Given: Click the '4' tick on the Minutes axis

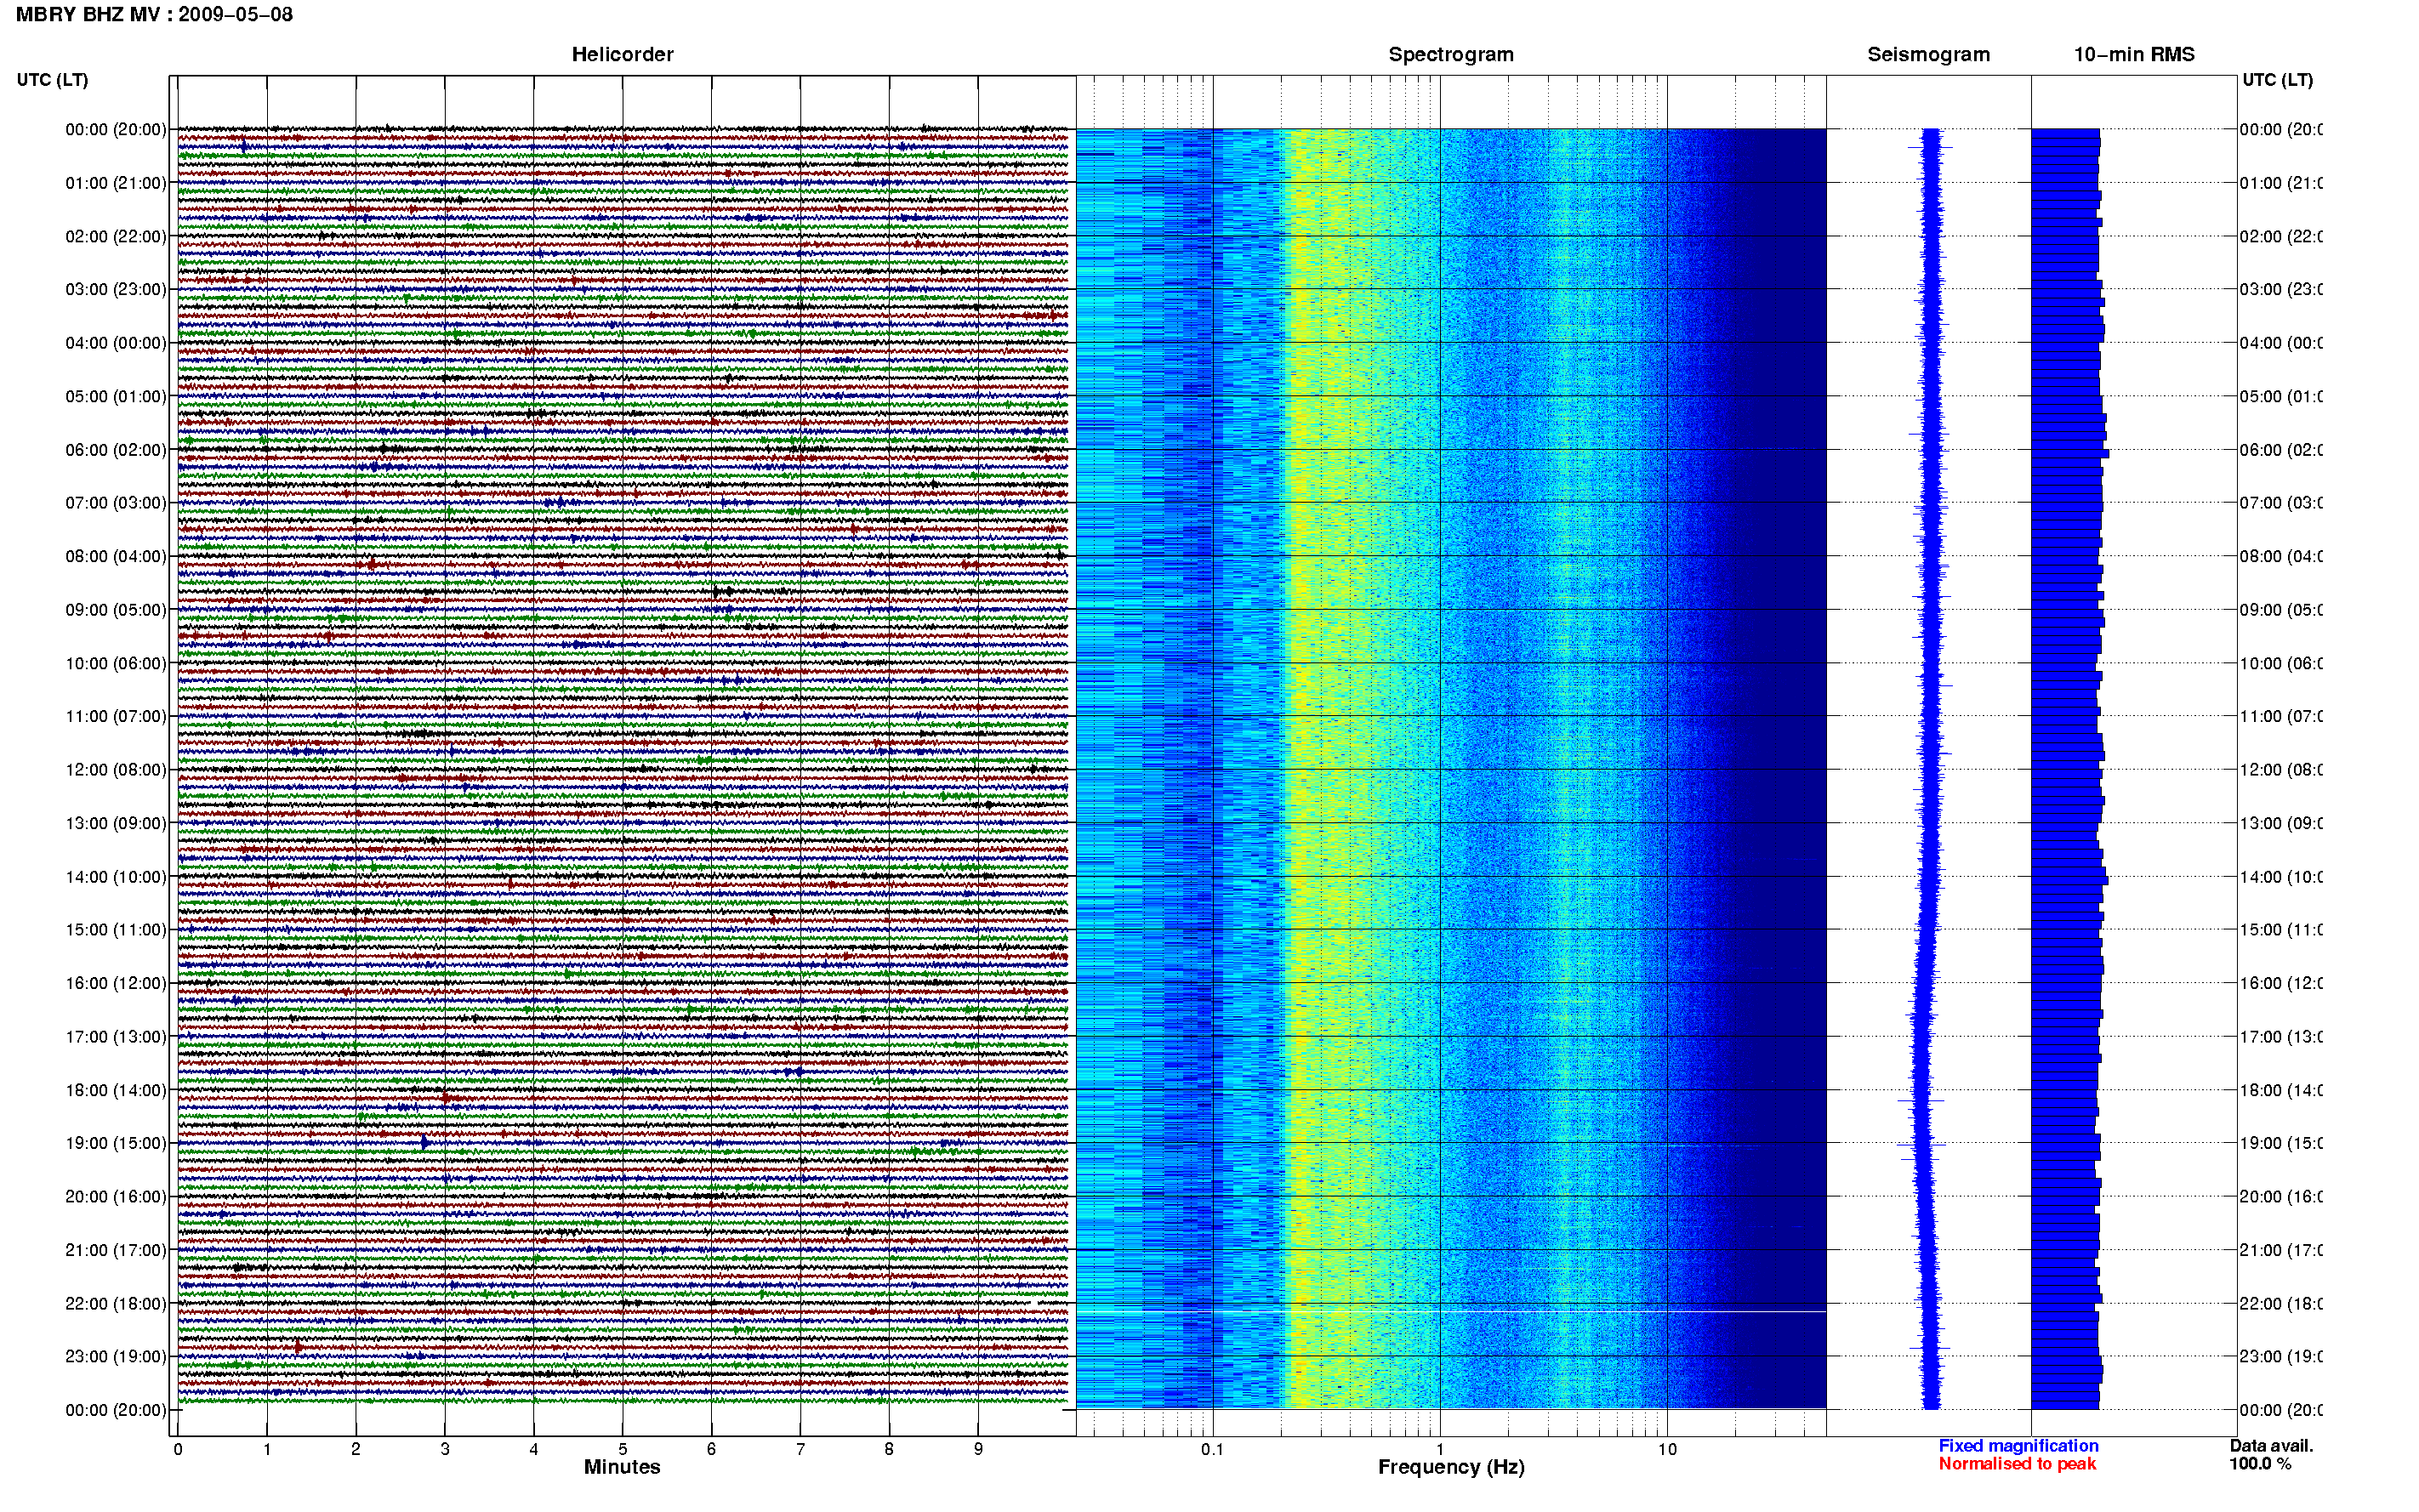Looking at the screenshot, I should point(534,1450).
